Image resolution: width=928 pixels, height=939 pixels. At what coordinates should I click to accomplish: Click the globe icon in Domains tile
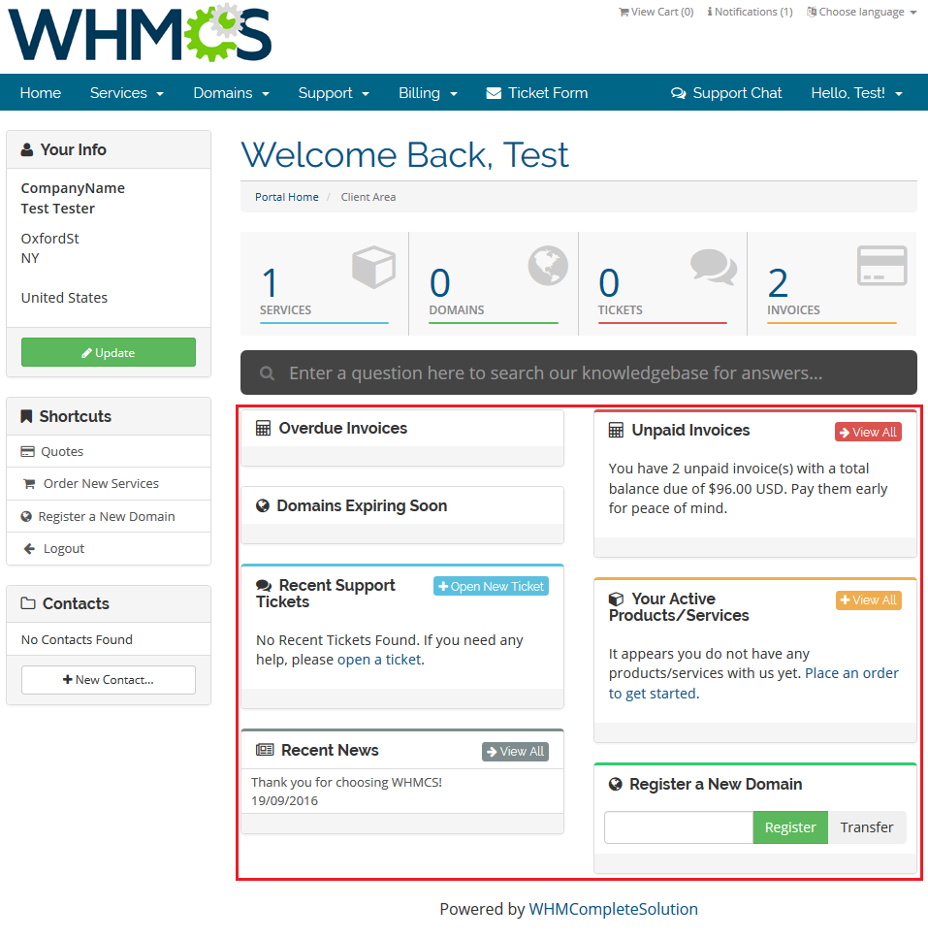[548, 265]
